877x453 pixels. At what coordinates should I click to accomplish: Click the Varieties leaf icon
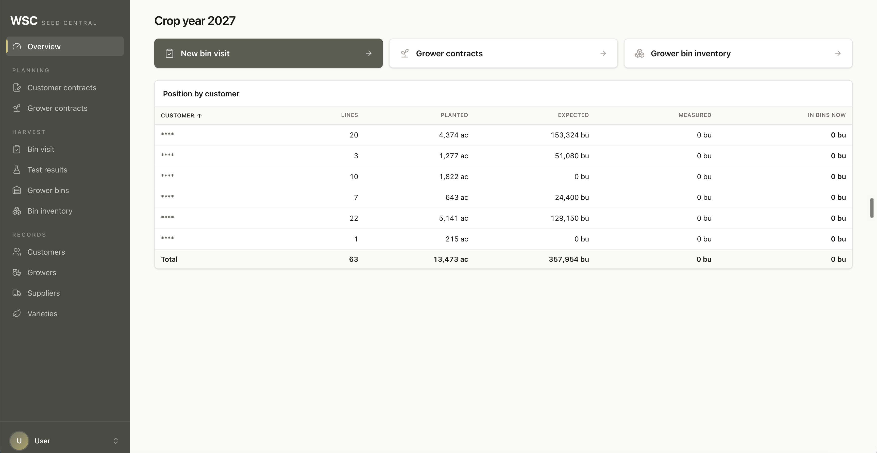(x=17, y=314)
